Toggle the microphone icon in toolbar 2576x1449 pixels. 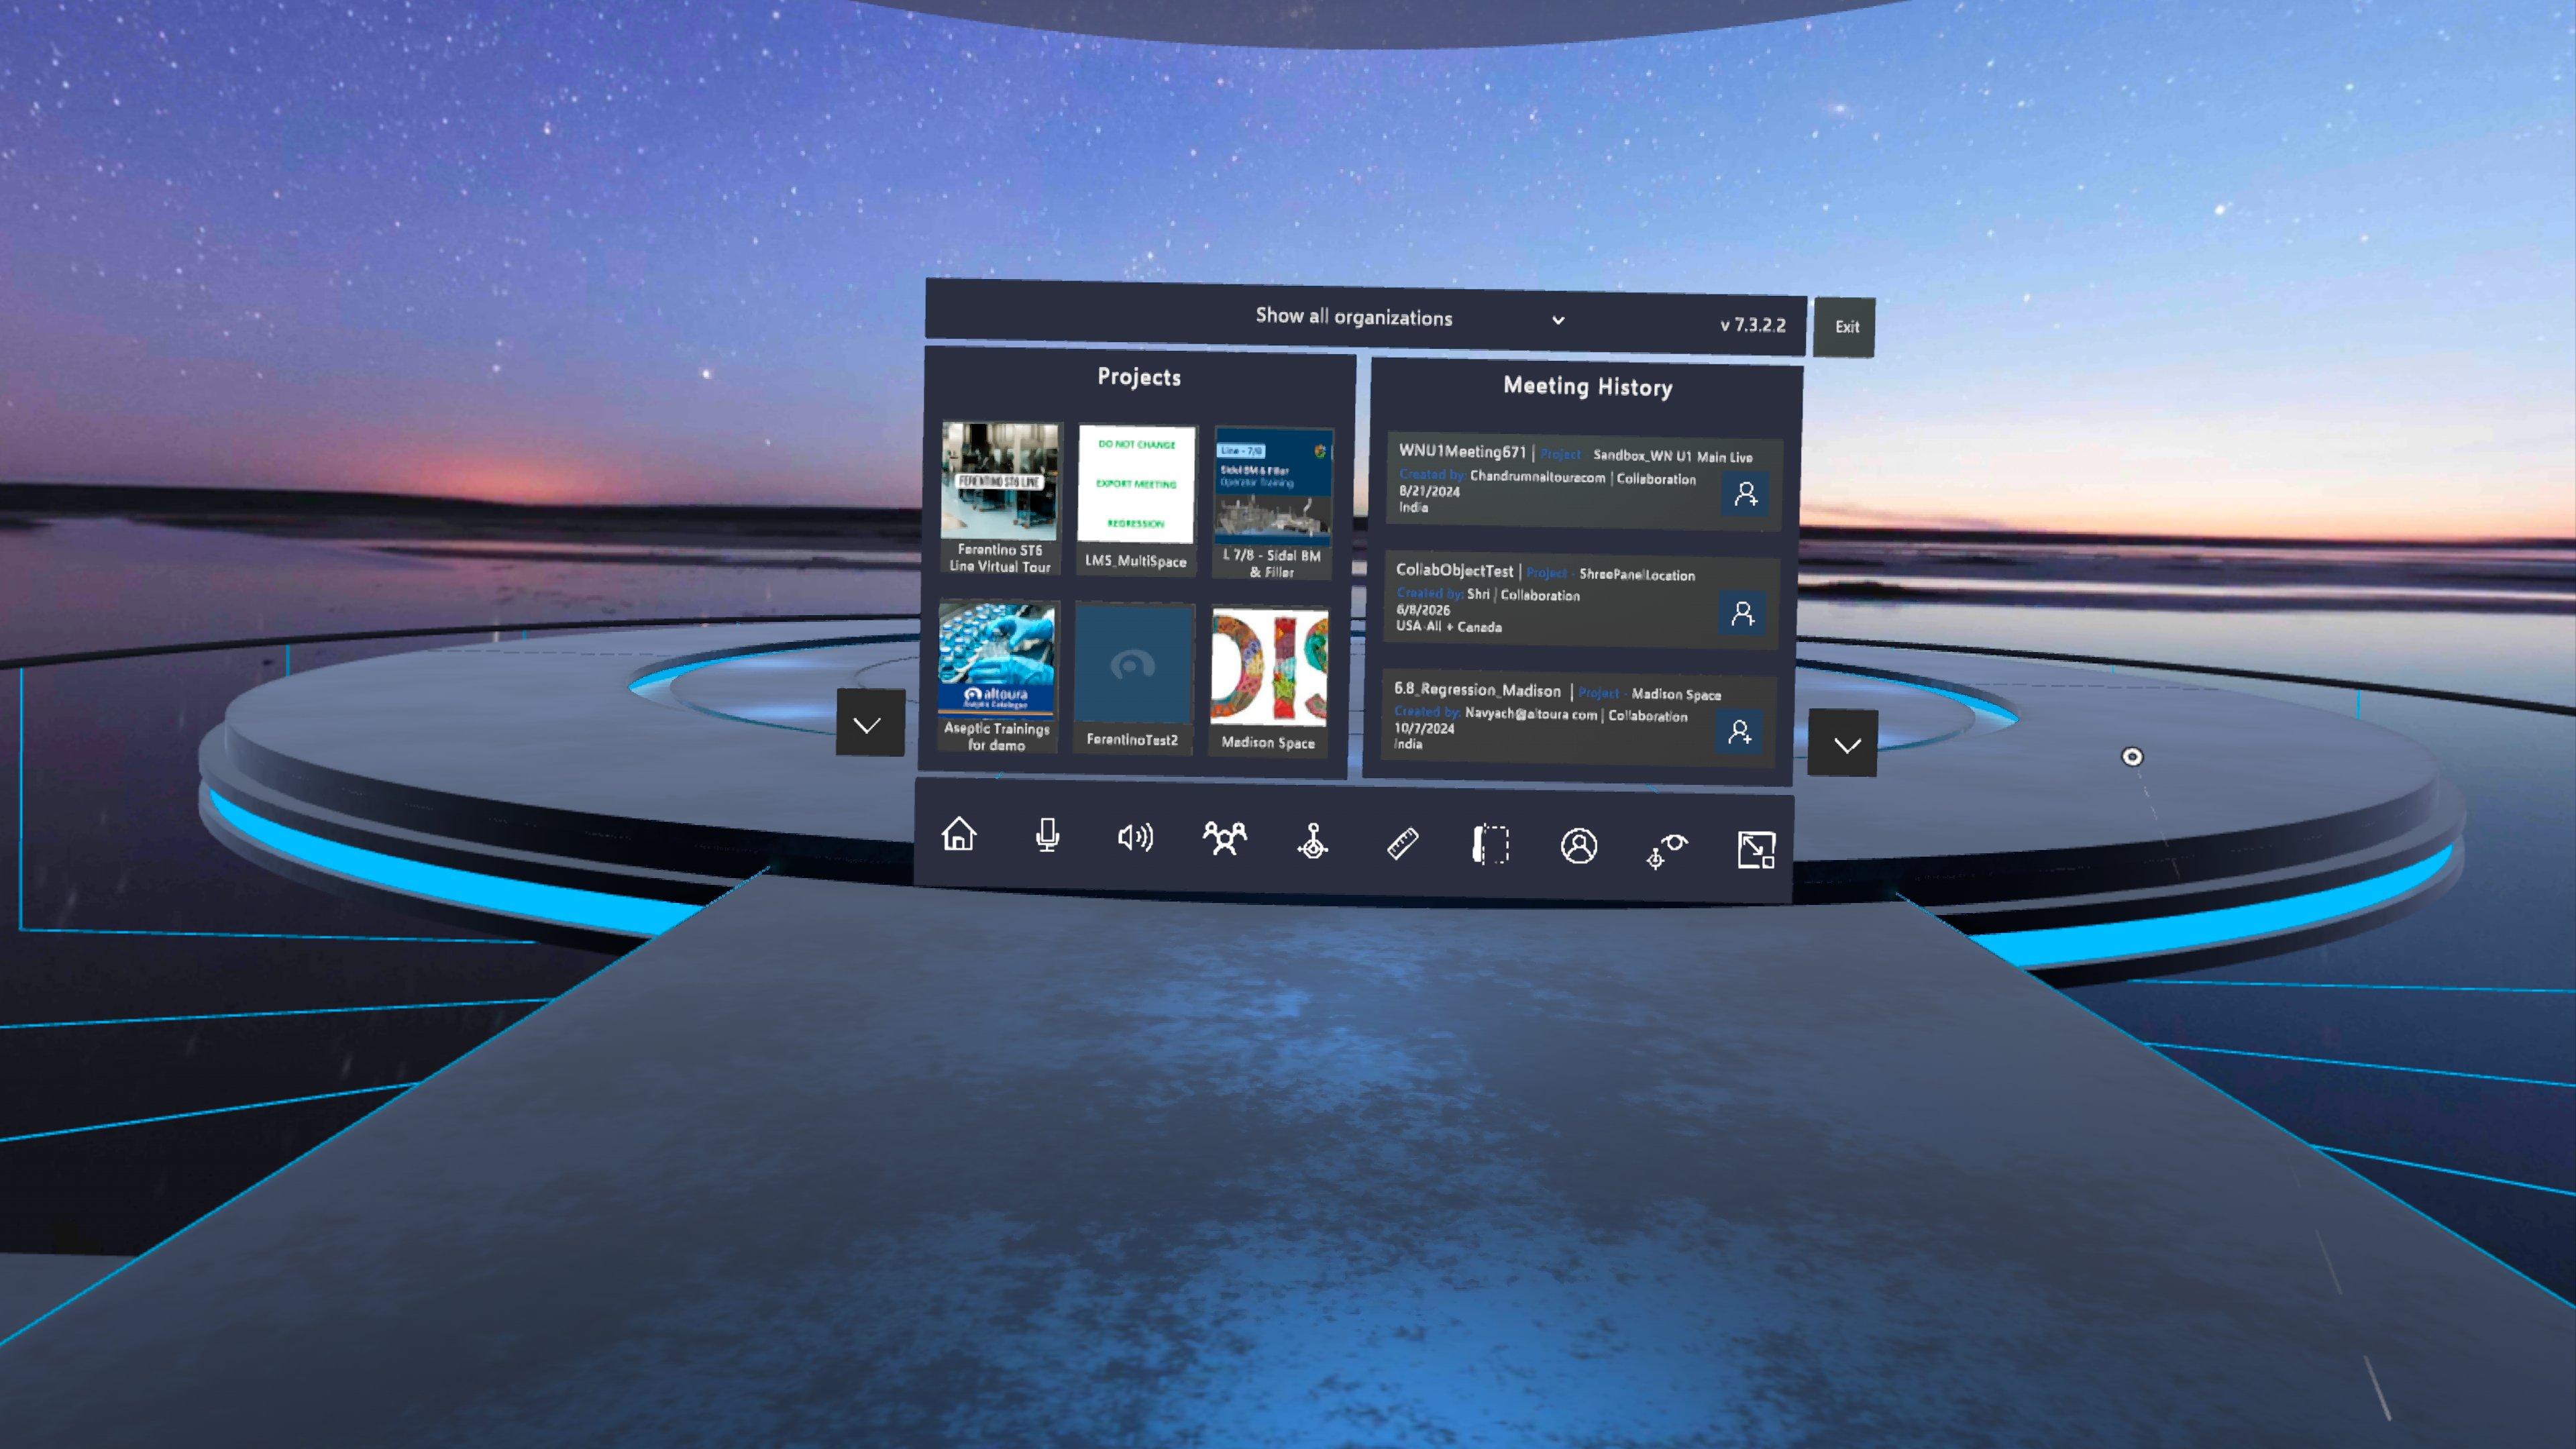pos(1047,835)
